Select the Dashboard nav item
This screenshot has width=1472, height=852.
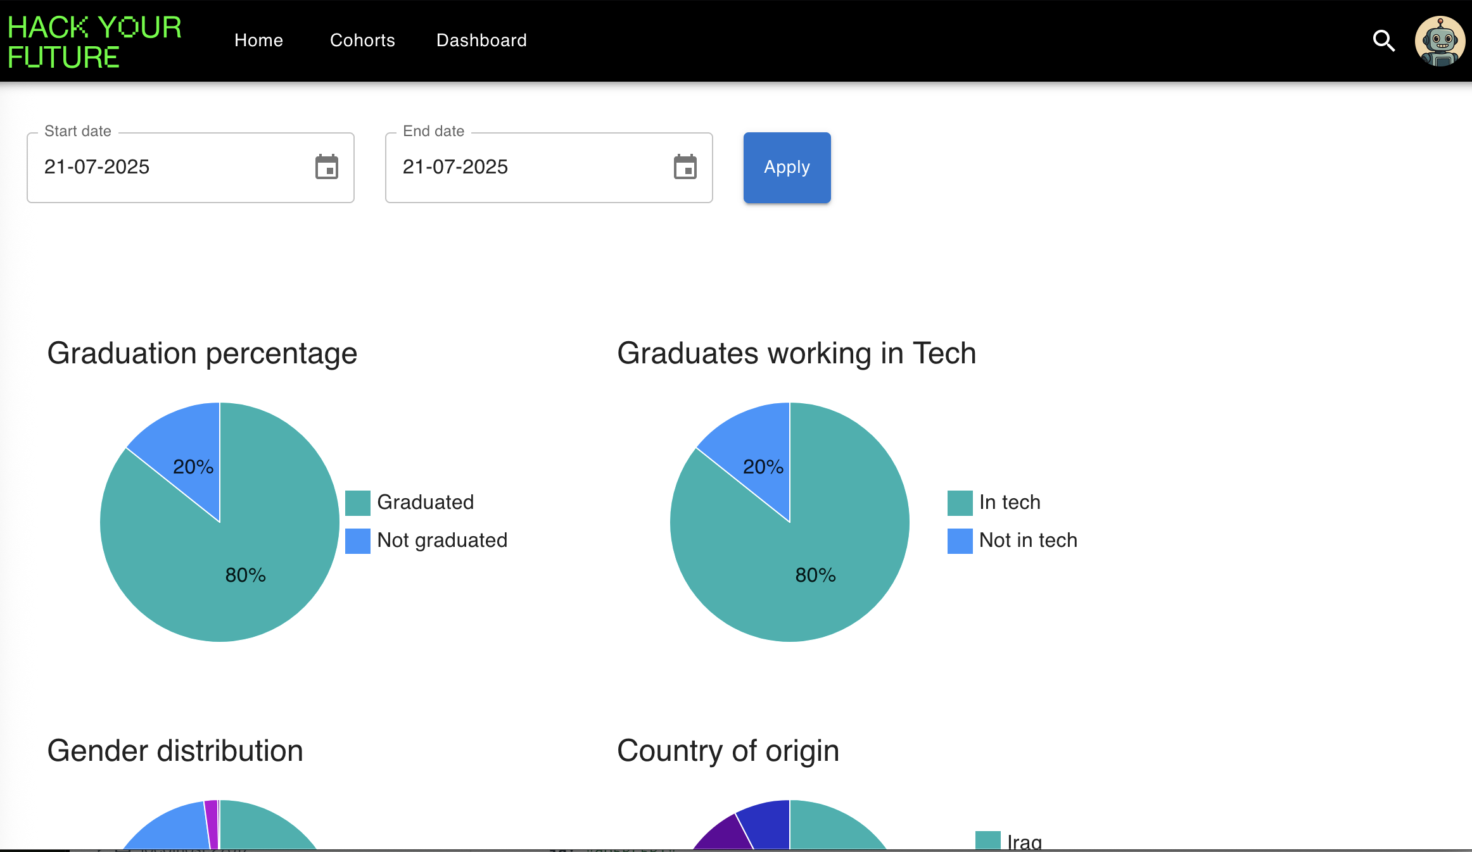tap(481, 41)
